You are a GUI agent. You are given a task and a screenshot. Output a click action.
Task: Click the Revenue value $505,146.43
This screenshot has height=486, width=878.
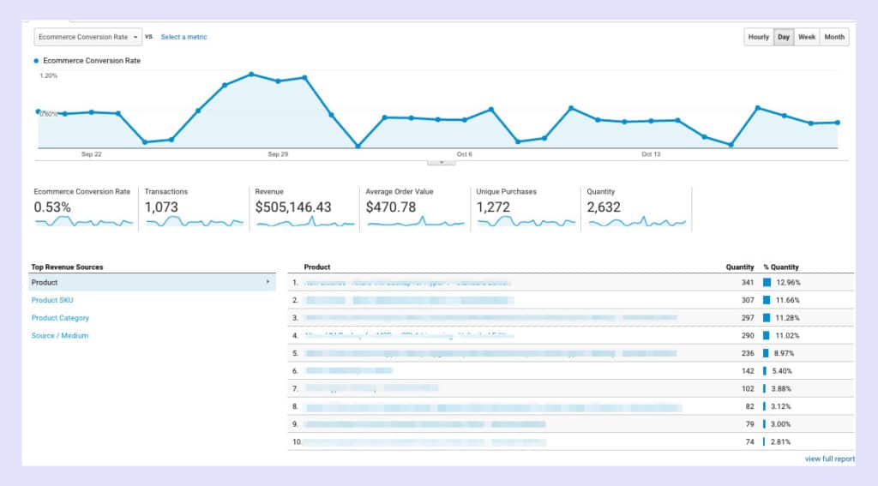[293, 207]
